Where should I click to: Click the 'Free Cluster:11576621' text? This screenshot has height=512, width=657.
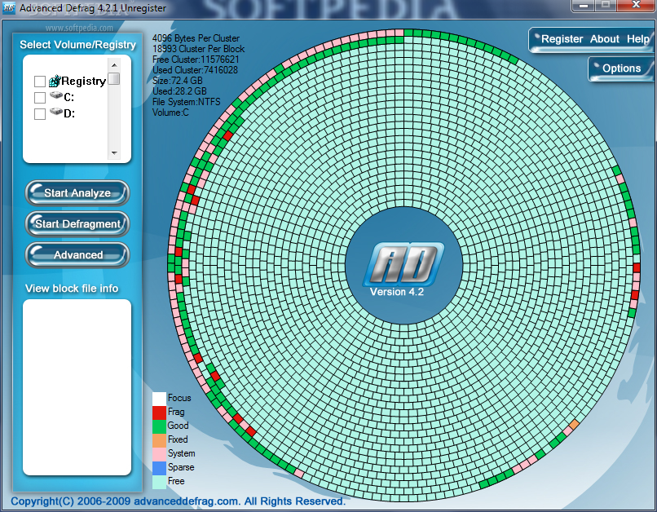pos(196,60)
